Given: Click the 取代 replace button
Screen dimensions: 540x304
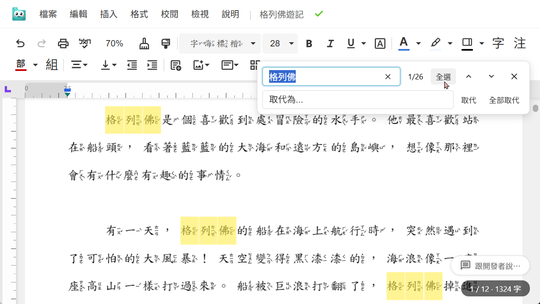Looking at the screenshot, I should tap(469, 100).
